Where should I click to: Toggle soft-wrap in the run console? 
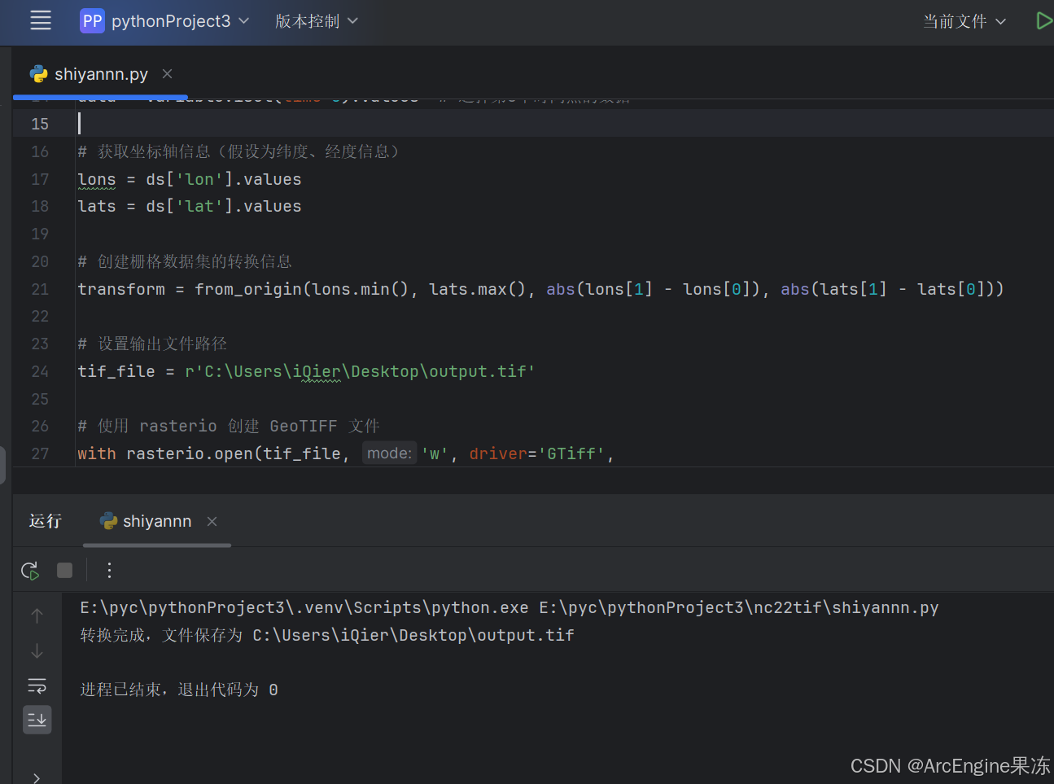[x=37, y=685]
